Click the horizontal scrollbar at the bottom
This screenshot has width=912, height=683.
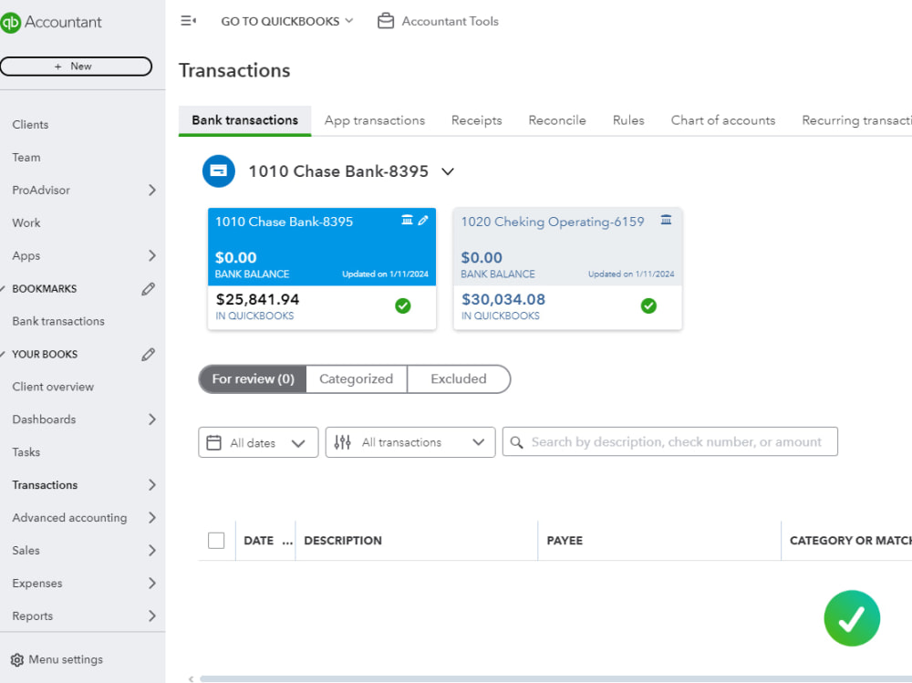pyautogui.click(x=555, y=678)
